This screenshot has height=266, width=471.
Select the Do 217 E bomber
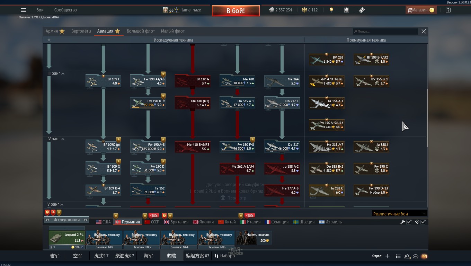click(282, 103)
